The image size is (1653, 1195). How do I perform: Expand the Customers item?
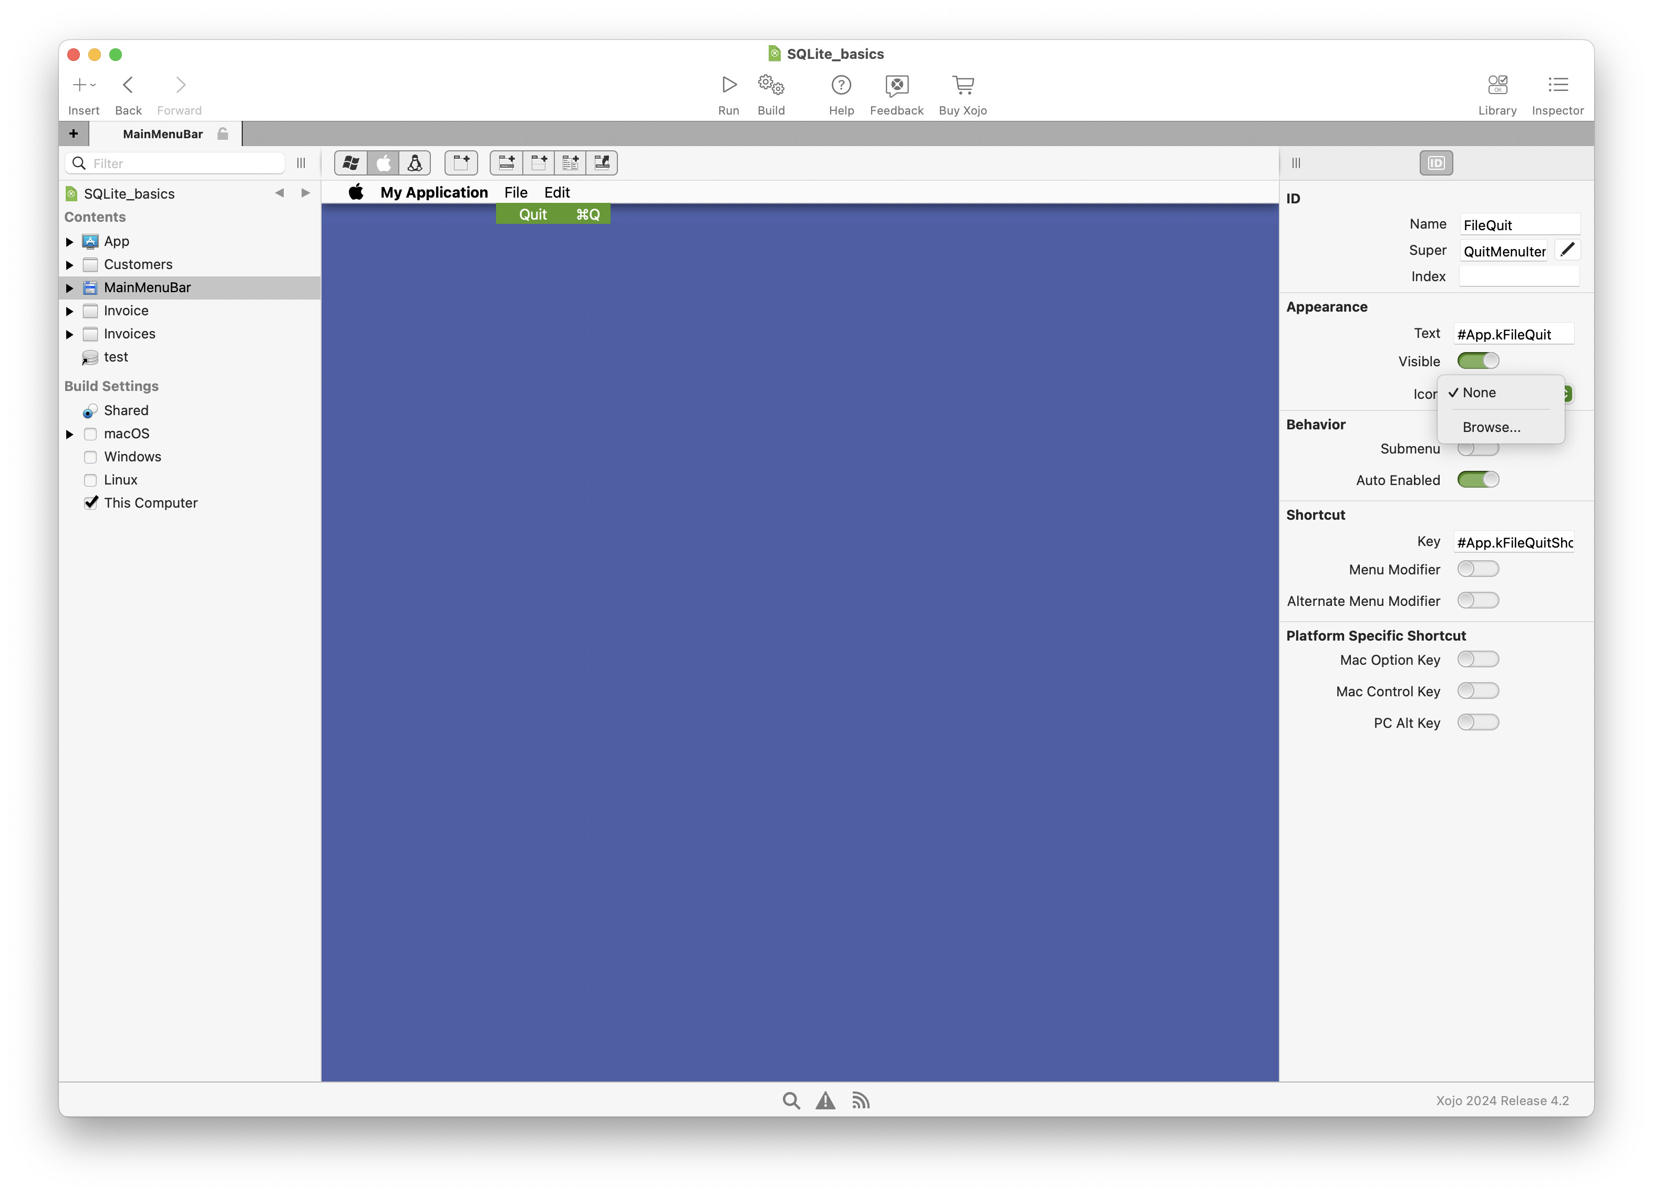click(70, 265)
